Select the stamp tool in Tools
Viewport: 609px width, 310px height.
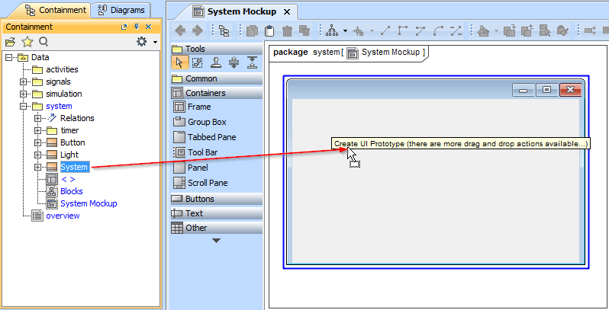(x=215, y=62)
